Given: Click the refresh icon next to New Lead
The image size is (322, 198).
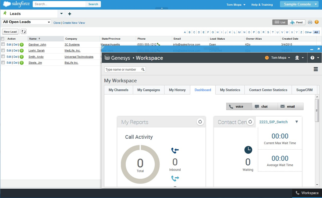Looking at the screenshot, I should pyautogui.click(x=24, y=32).
